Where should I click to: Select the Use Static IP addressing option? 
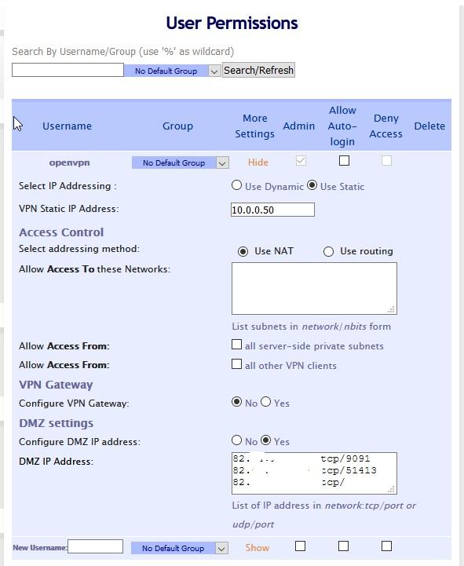point(312,185)
